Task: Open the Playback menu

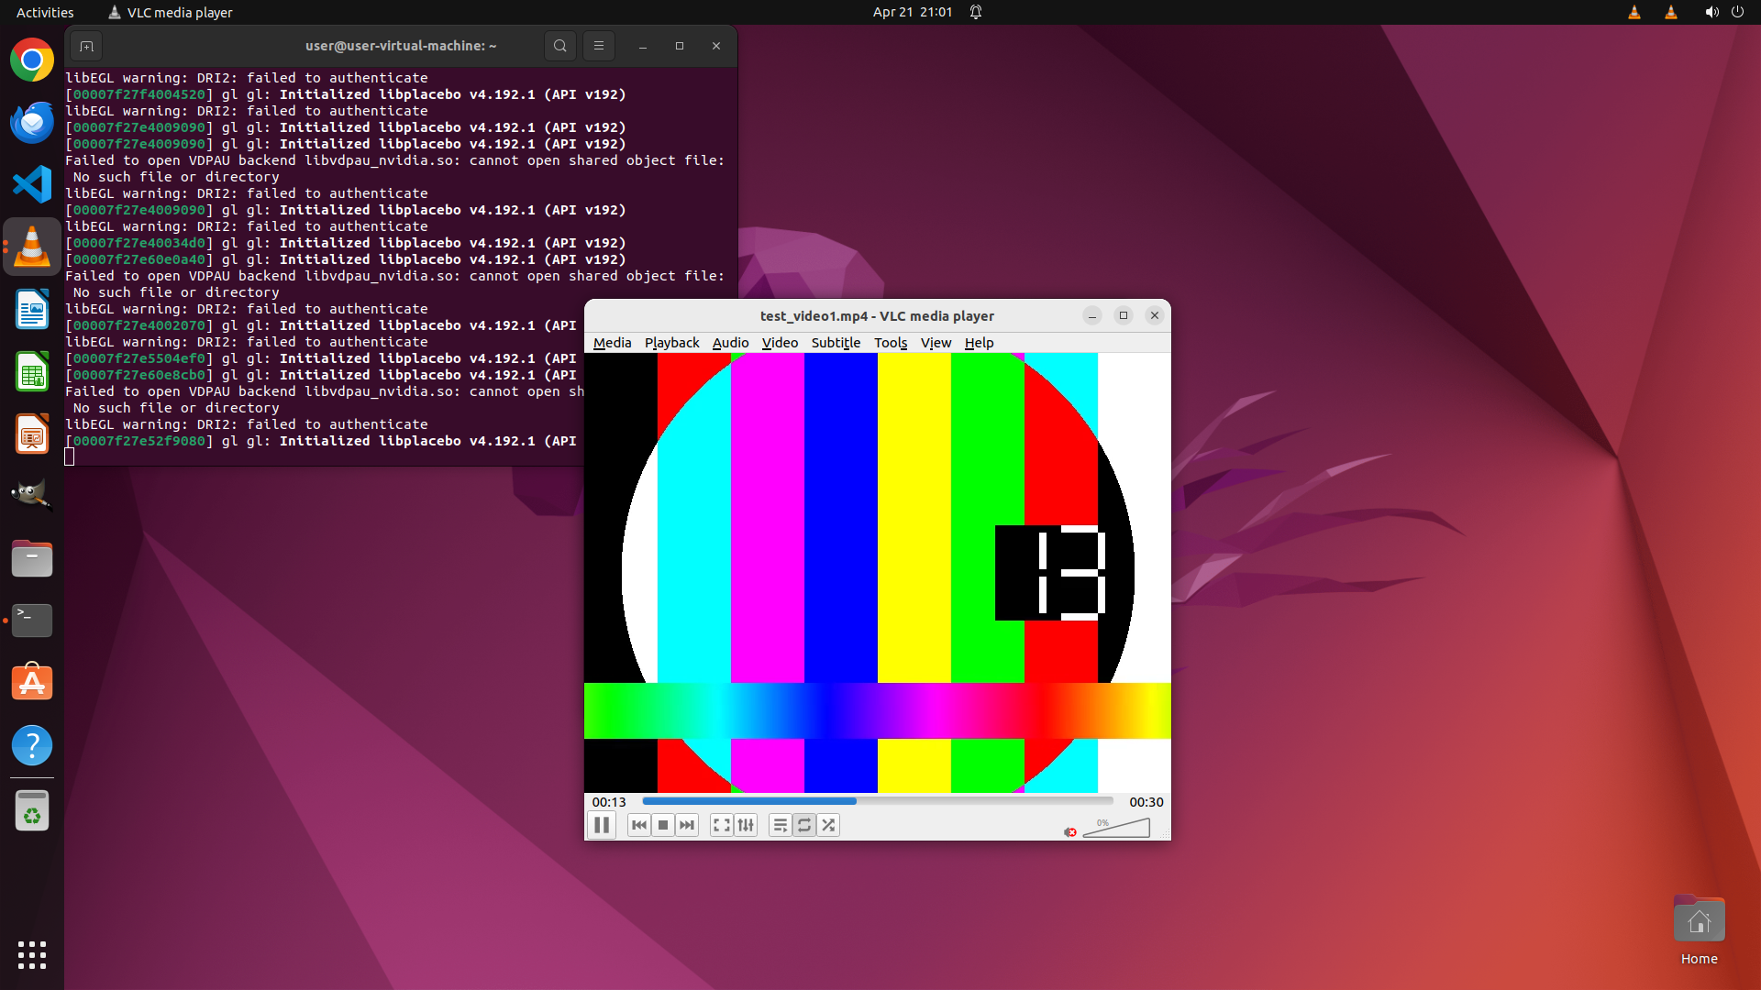Action: 671,343
